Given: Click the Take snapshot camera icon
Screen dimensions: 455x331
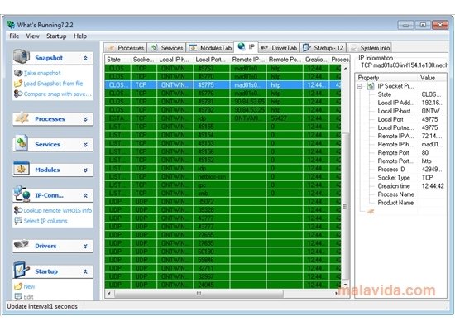Looking at the screenshot, I should 18,73.
